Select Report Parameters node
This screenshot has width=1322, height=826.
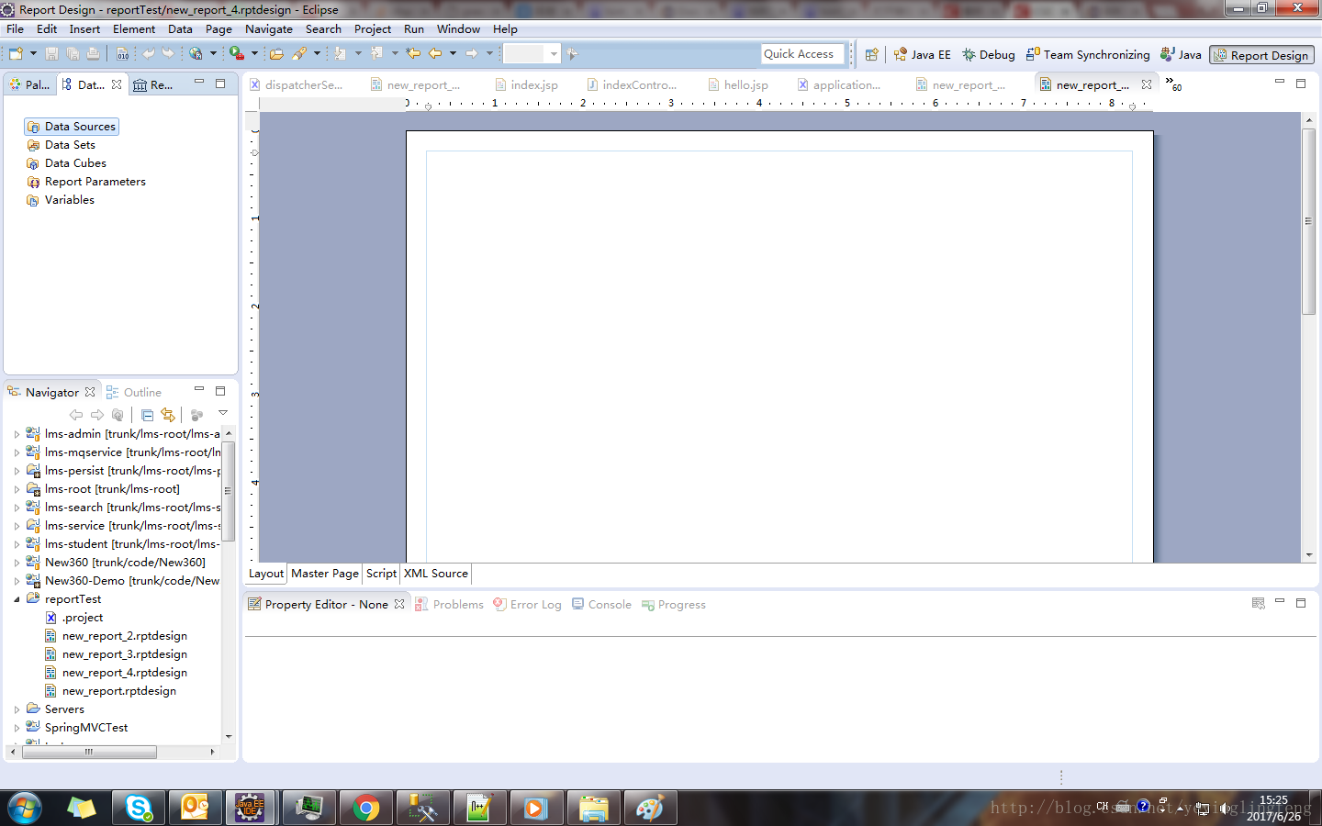point(86,182)
